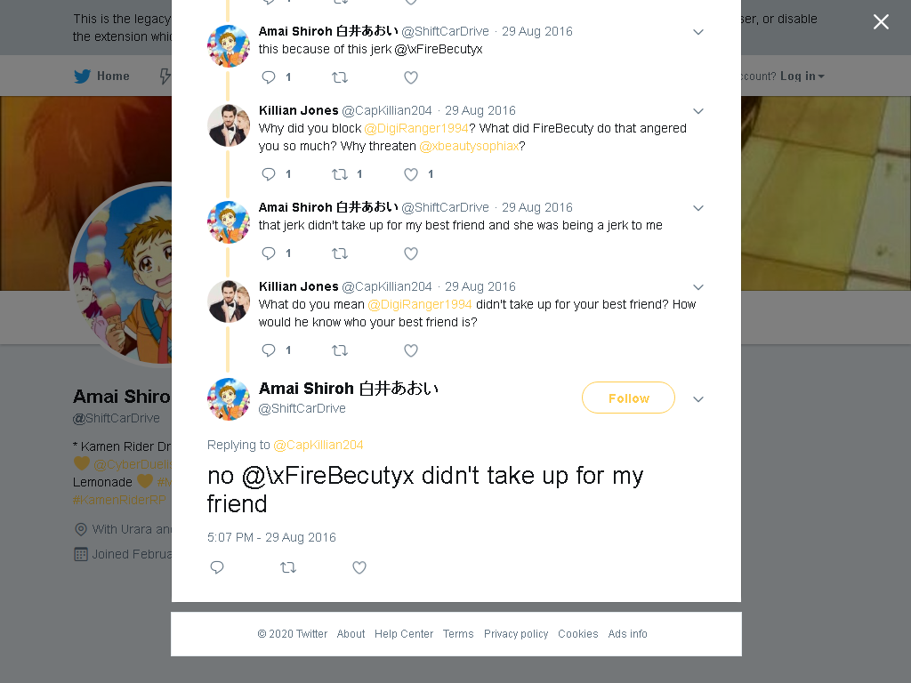Like the main tweet about @xFireBecutyx
This screenshot has width=911, height=683.
359,567
